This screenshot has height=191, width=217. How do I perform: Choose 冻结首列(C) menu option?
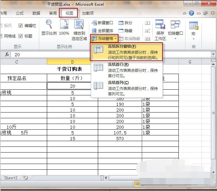click(127, 88)
